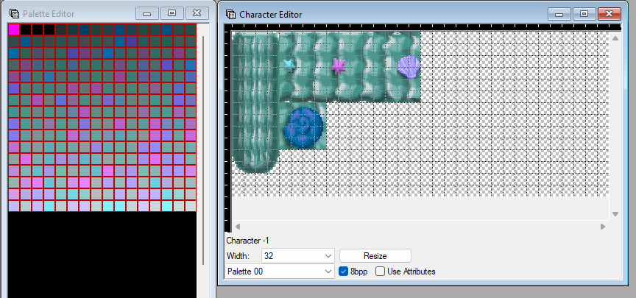Click the blue spiral shell tile

coord(303,126)
